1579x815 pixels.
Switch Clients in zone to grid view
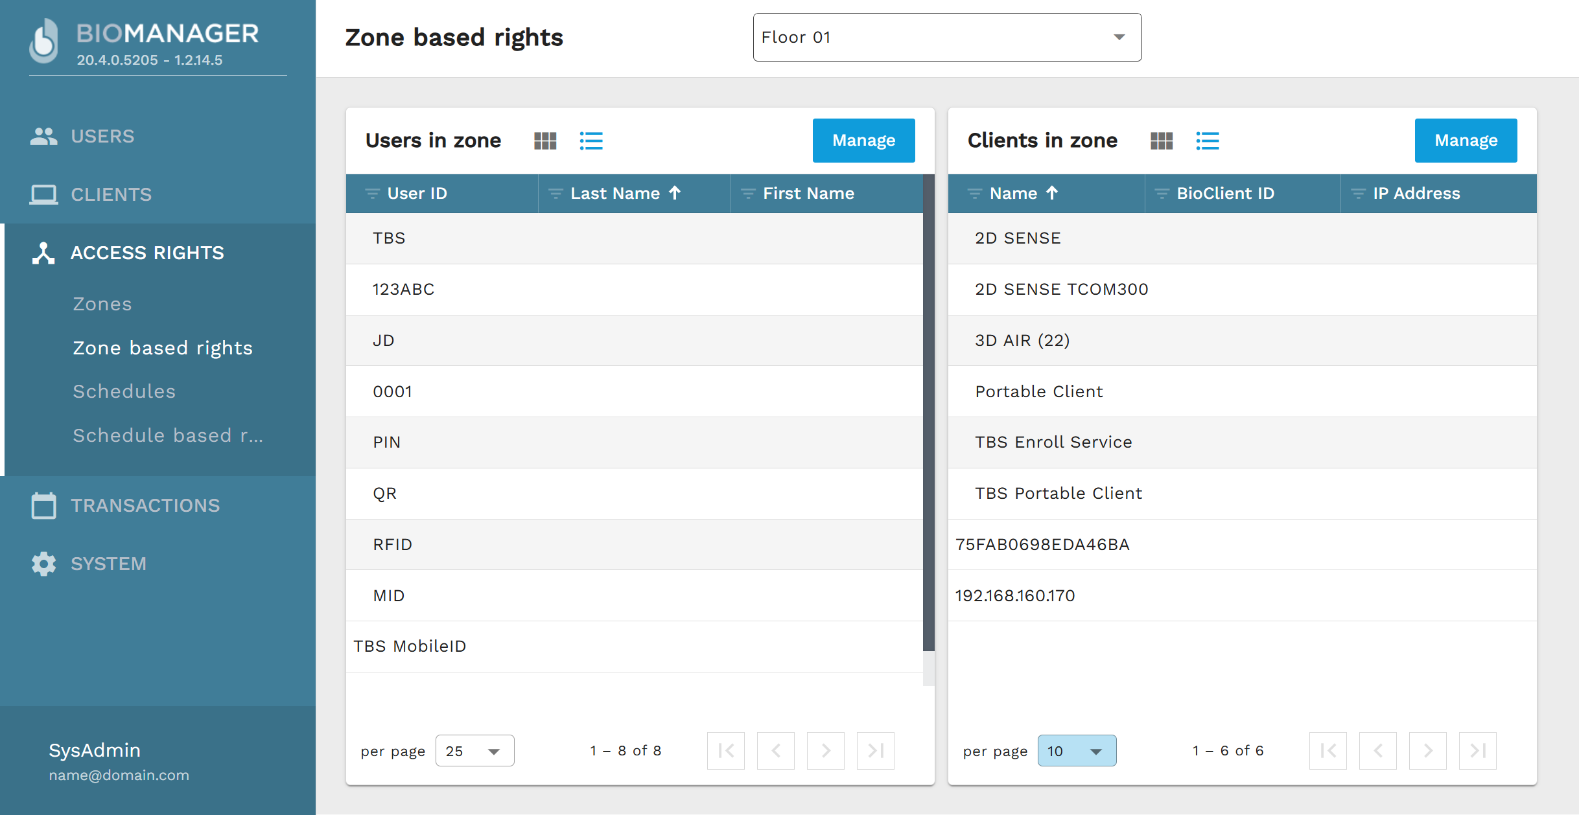point(1161,141)
